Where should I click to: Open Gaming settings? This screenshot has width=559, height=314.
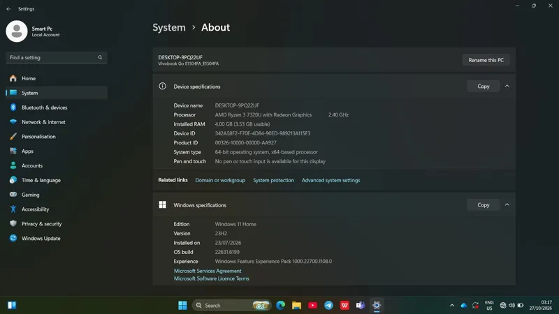coord(57,195)
